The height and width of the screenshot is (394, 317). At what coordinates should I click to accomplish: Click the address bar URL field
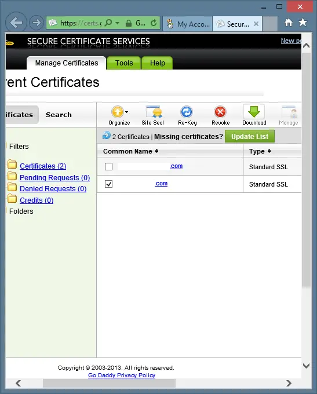point(81,23)
